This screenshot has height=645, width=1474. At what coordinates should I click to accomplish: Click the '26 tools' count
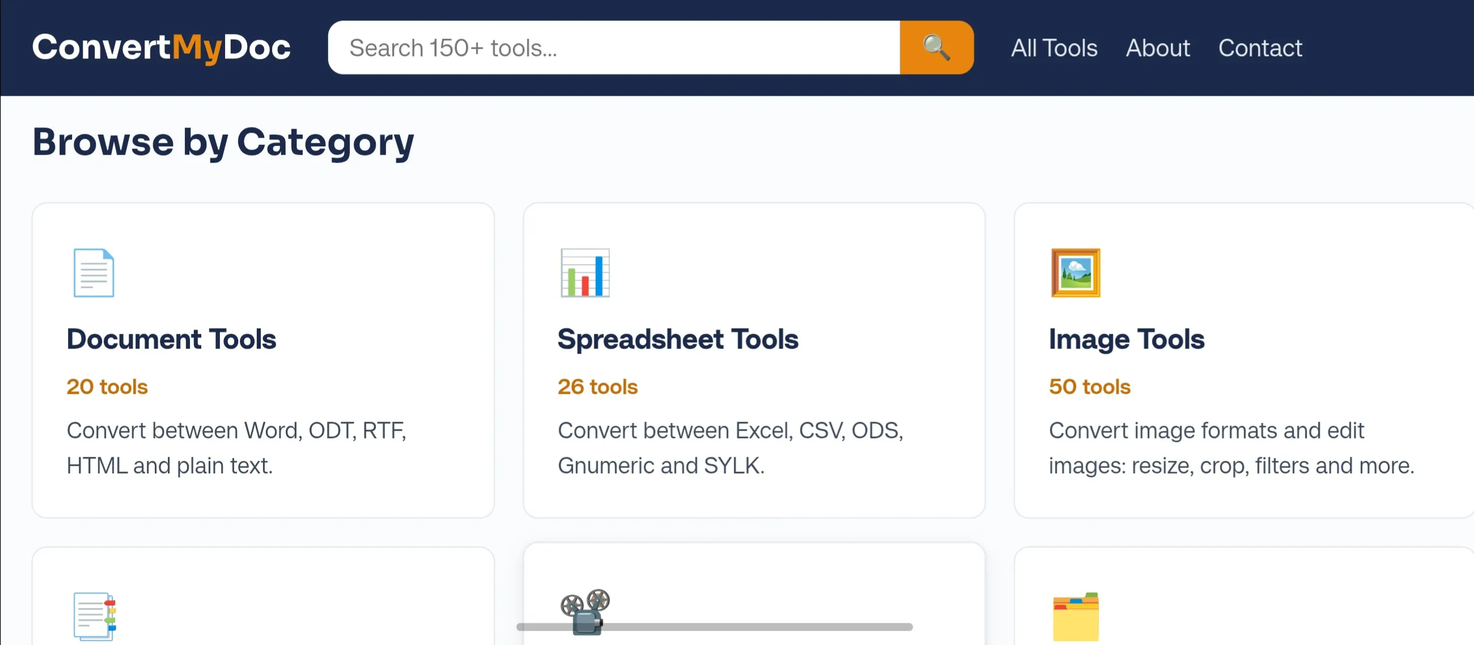pos(598,387)
